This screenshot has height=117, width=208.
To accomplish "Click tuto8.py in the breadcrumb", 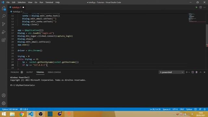I will pos(17,12).
